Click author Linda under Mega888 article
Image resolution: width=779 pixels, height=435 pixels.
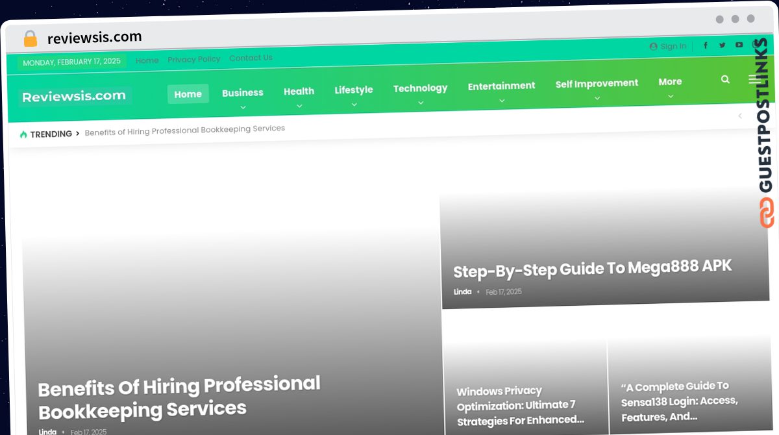[x=463, y=292]
